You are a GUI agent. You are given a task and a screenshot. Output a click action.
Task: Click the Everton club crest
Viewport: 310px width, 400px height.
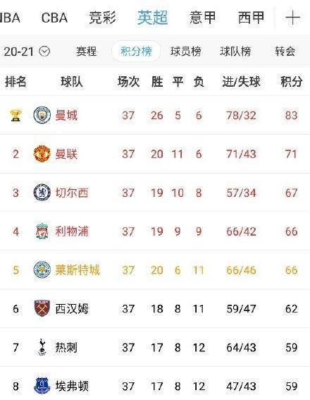pos(42,386)
